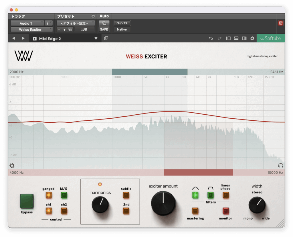Toggle the right side panel layout

point(244,38)
